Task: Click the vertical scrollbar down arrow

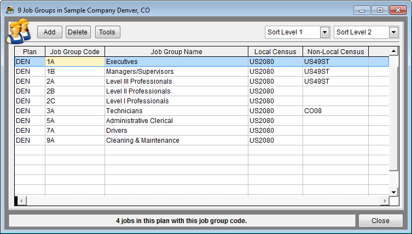Action: coord(393,192)
